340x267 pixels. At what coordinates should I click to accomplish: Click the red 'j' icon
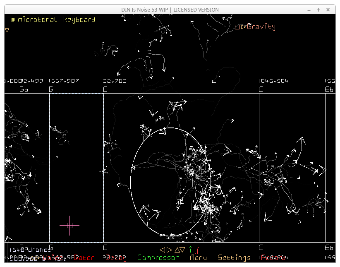(197, 250)
